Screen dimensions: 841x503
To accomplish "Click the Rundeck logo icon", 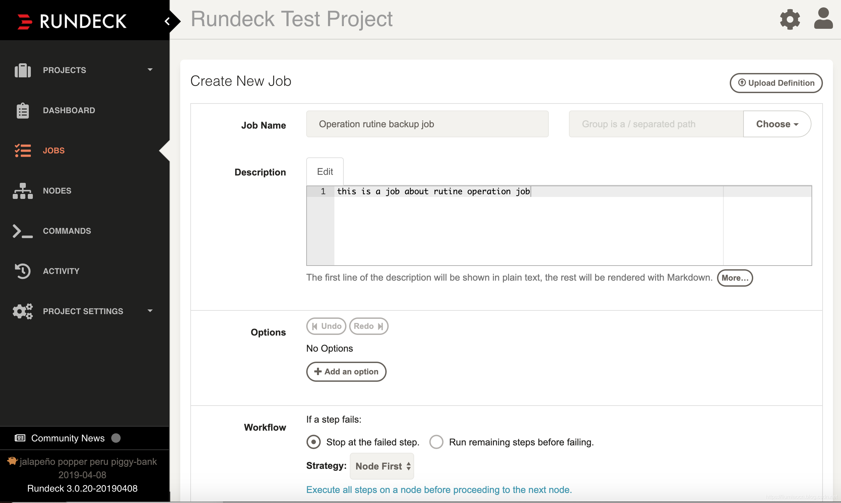I will [25, 21].
